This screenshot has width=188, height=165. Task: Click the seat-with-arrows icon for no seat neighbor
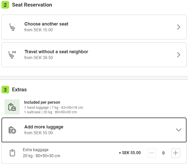coord(12,54)
